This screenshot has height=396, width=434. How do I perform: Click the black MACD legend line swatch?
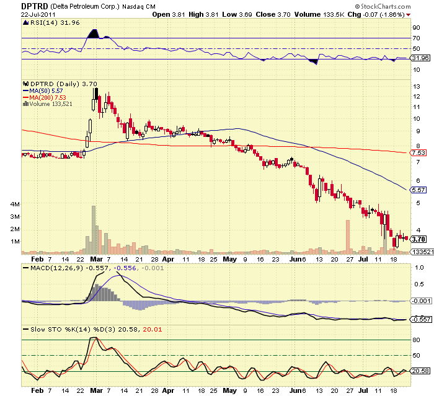pyautogui.click(x=26, y=268)
